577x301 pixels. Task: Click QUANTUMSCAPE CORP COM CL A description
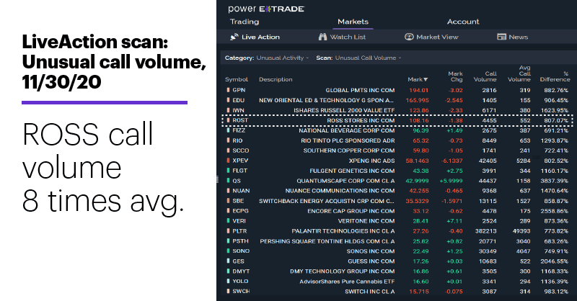[345, 181]
